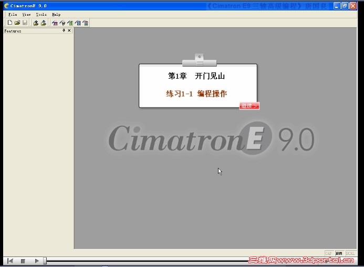This screenshot has height=267, width=364.
Task: Click the 第1章 开门见山 chapter heading
Action: [x=196, y=76]
